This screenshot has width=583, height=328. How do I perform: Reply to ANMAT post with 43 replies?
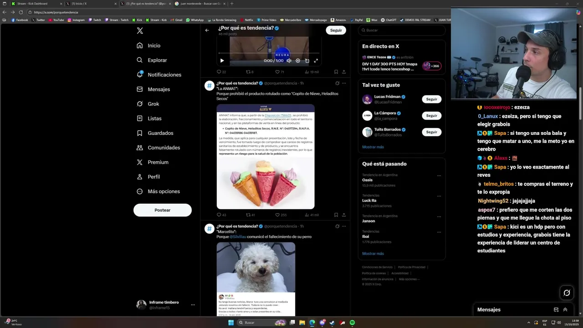tap(221, 215)
